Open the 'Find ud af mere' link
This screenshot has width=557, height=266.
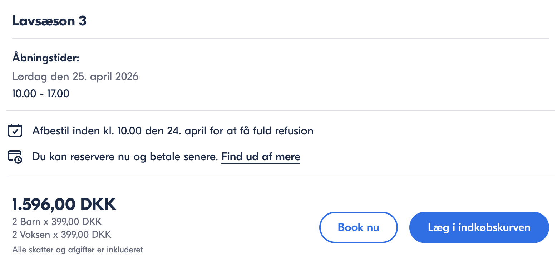(261, 157)
